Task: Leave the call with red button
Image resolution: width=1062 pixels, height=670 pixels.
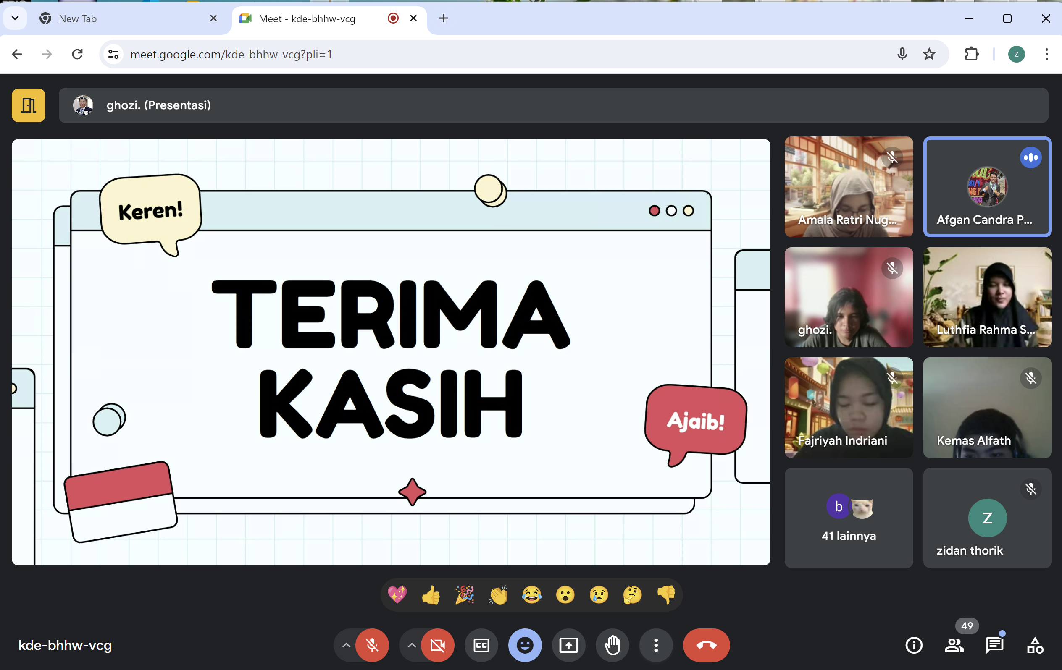Action: click(x=706, y=645)
